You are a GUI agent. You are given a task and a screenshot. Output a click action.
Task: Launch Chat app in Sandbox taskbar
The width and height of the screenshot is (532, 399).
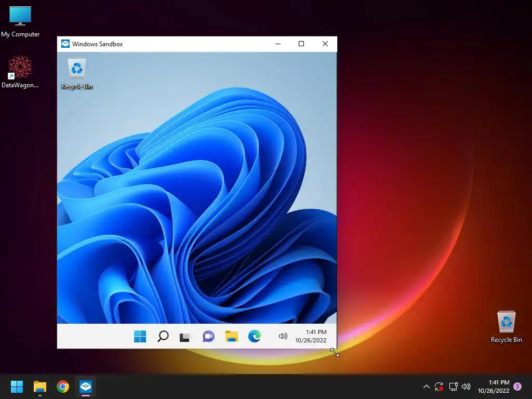[208, 336]
